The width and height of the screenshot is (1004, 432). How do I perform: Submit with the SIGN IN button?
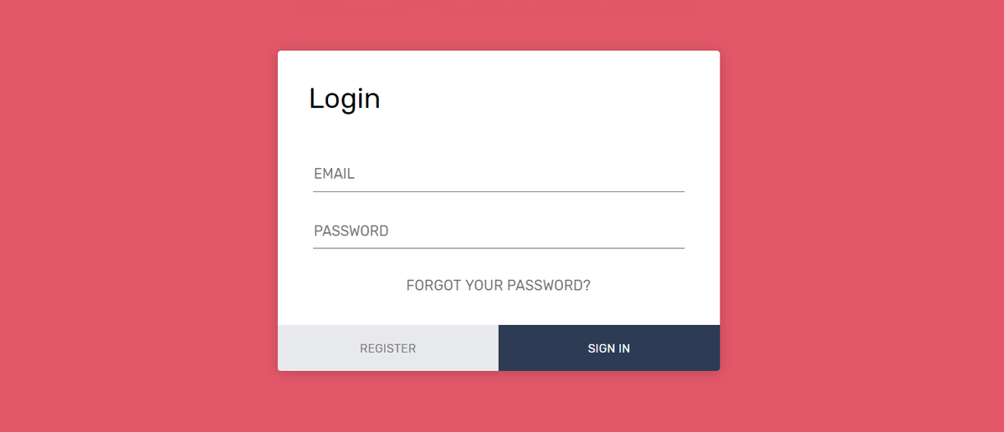[609, 348]
